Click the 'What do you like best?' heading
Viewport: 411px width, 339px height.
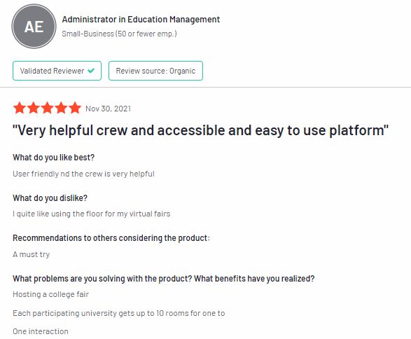53,158
